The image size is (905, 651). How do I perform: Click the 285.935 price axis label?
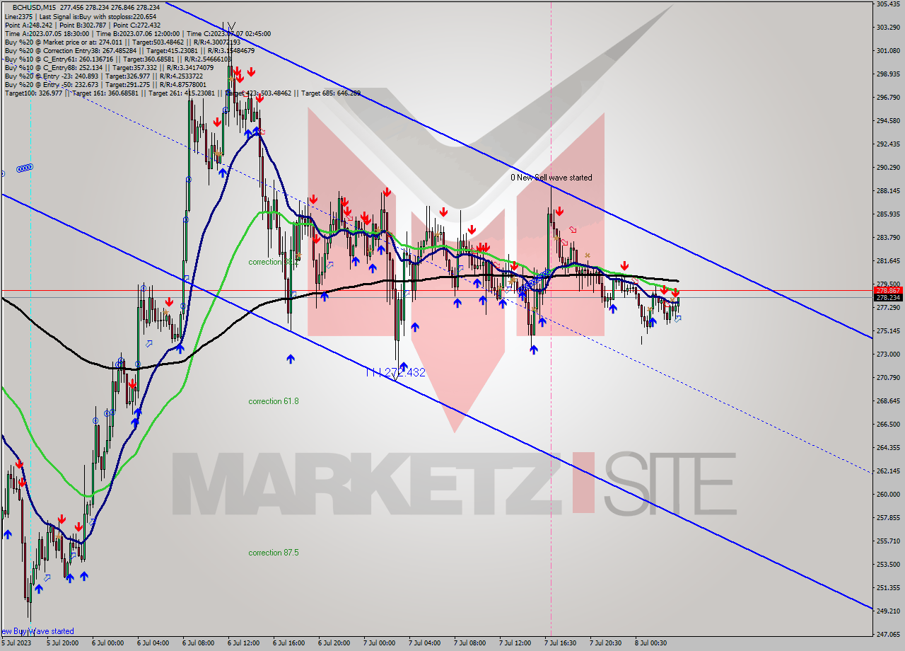pos(888,214)
